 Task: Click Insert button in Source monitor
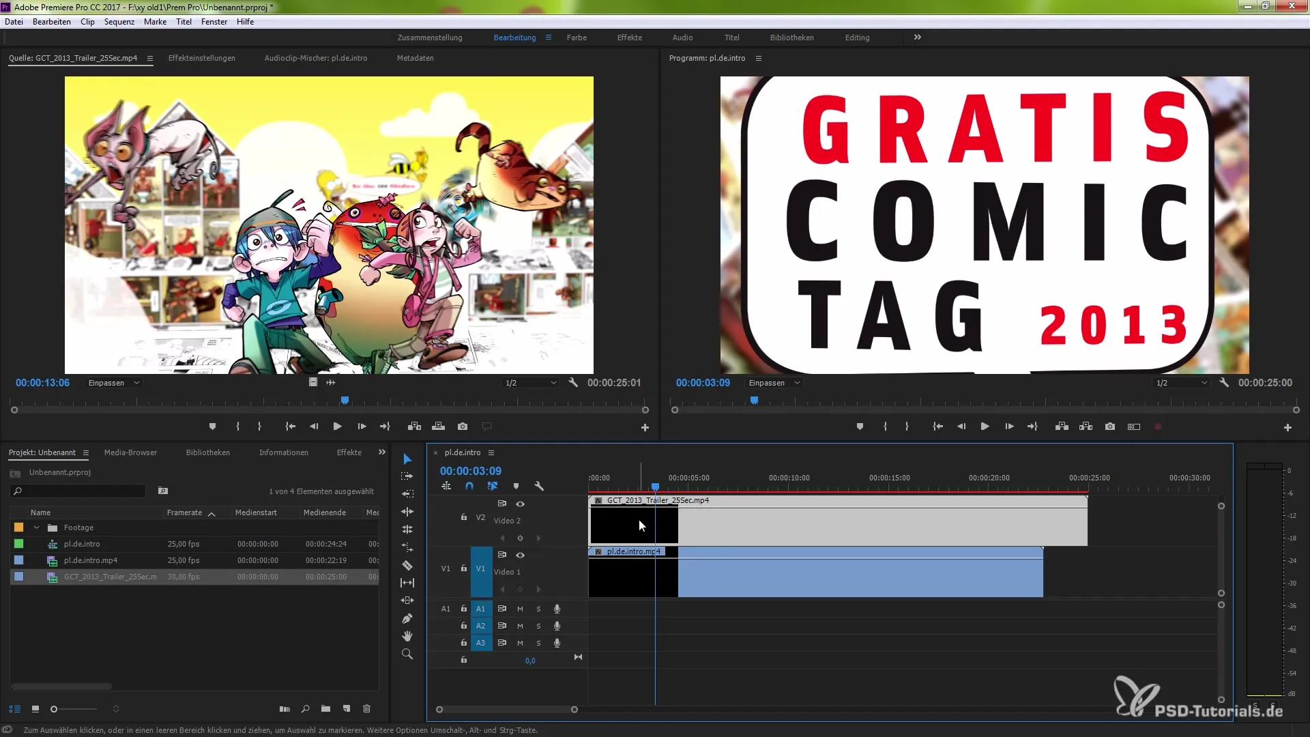[x=414, y=427]
